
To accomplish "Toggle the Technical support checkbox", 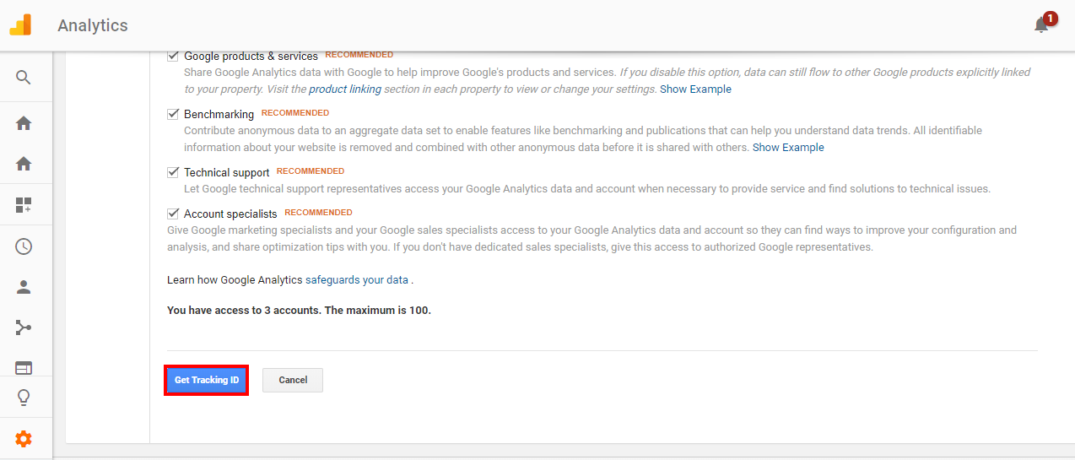I will click(x=173, y=172).
